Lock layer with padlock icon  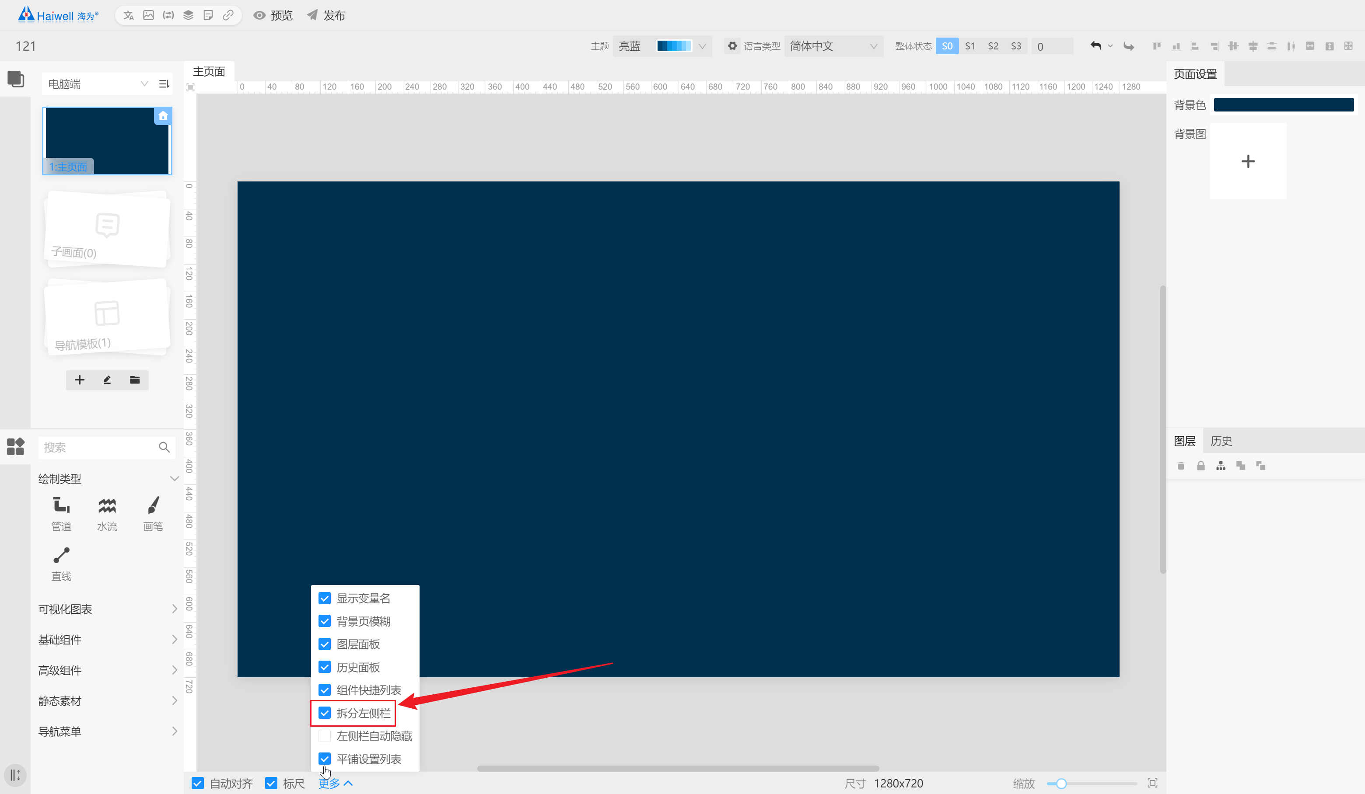click(x=1201, y=466)
